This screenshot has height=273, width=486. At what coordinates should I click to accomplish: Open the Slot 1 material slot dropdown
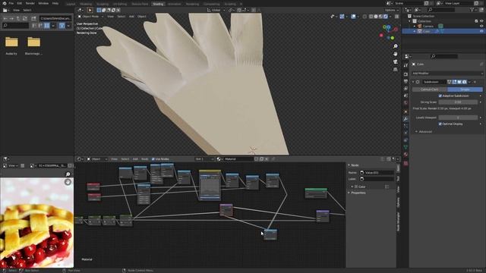pyautogui.click(x=204, y=159)
